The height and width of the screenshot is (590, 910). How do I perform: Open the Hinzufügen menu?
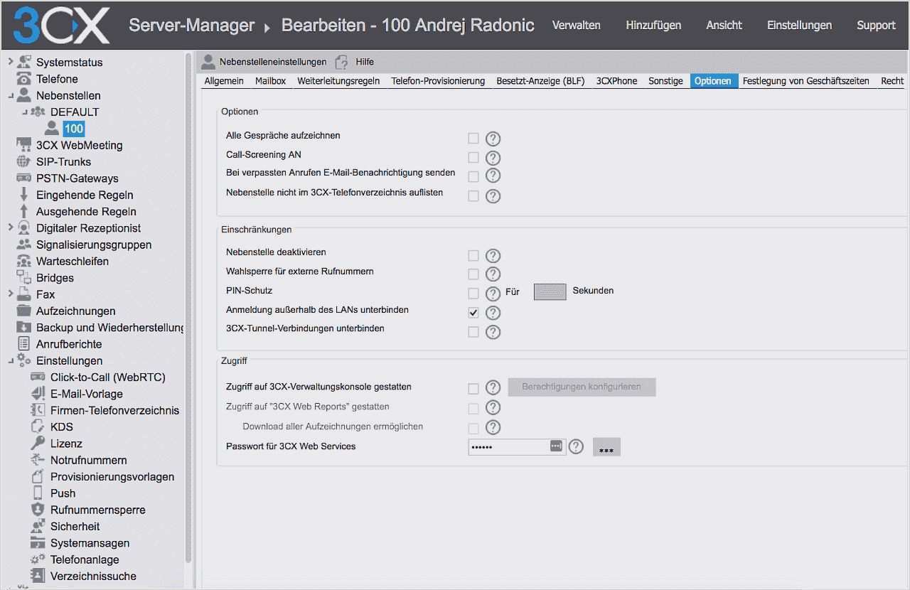click(653, 25)
